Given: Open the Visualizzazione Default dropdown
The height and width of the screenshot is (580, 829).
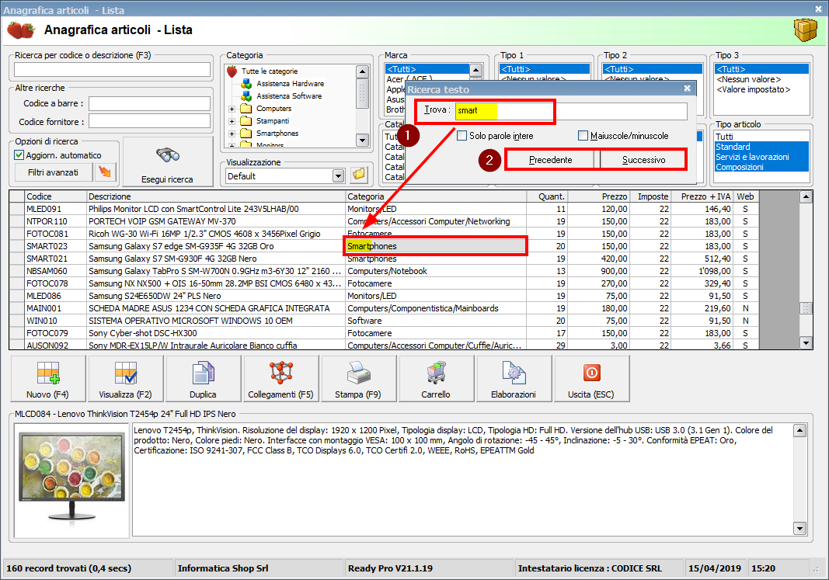Looking at the screenshot, I should coord(338,176).
